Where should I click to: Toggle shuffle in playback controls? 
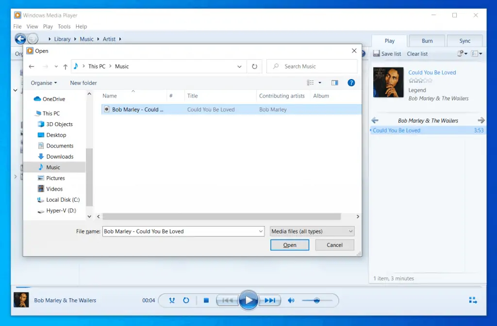(172, 300)
